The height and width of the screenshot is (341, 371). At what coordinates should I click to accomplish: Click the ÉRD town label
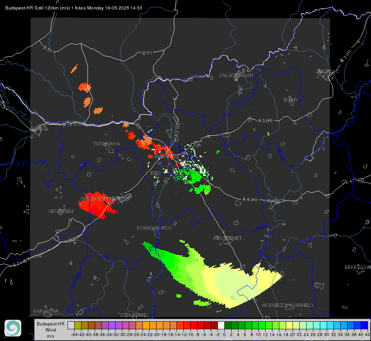(155, 173)
